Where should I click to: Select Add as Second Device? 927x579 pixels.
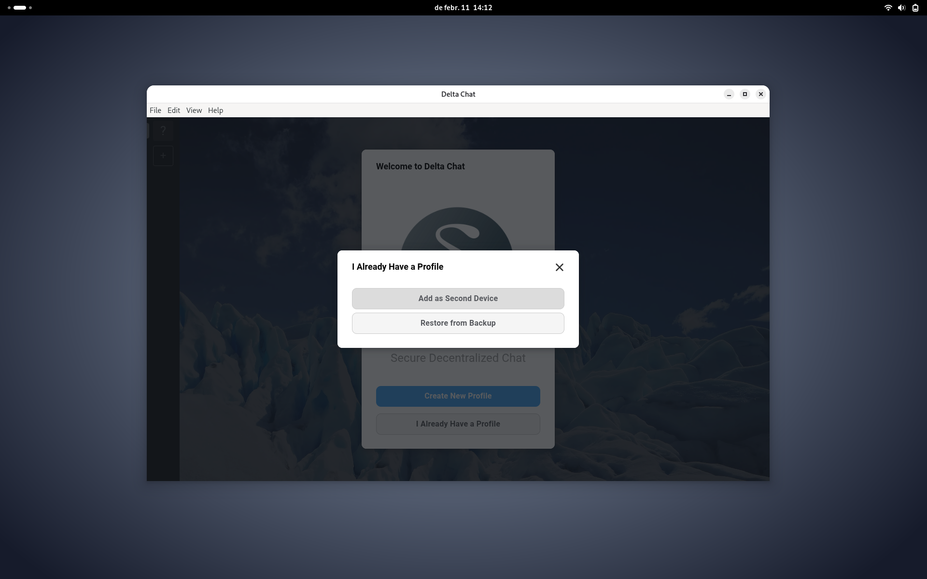click(x=458, y=298)
